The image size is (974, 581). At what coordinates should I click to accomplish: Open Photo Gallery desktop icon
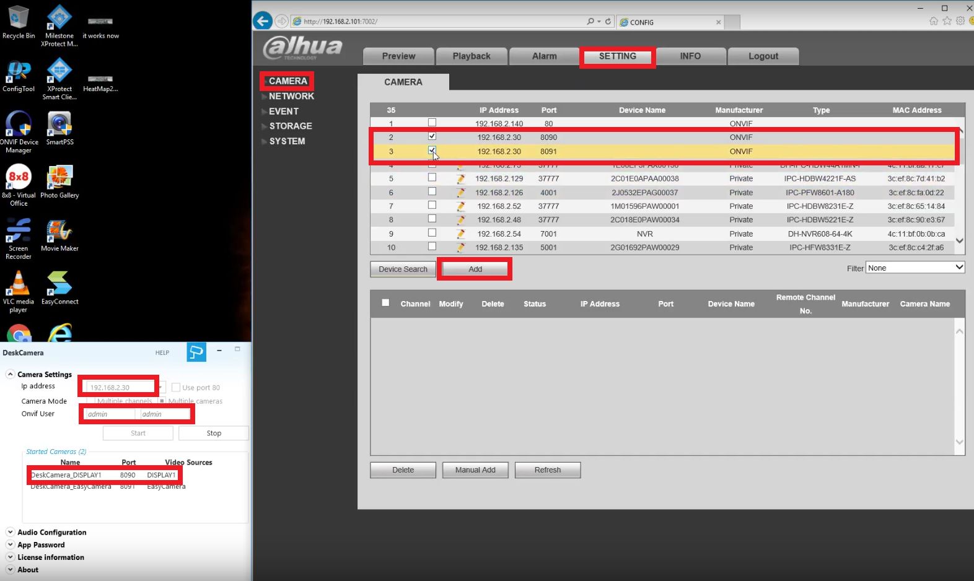(x=59, y=181)
